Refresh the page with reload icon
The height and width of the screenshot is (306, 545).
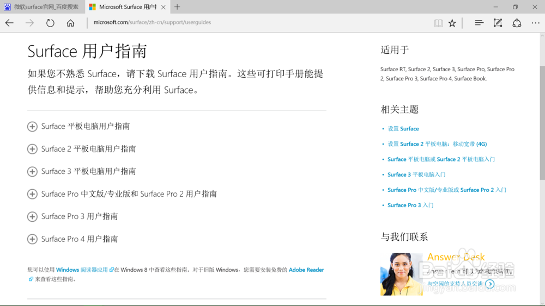[x=50, y=23]
